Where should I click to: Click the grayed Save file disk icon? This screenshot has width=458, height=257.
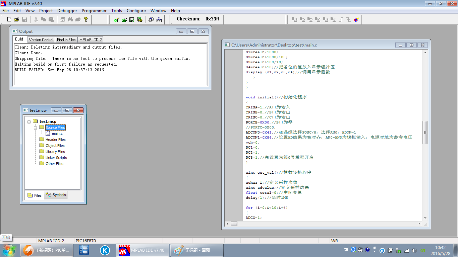pos(24,19)
